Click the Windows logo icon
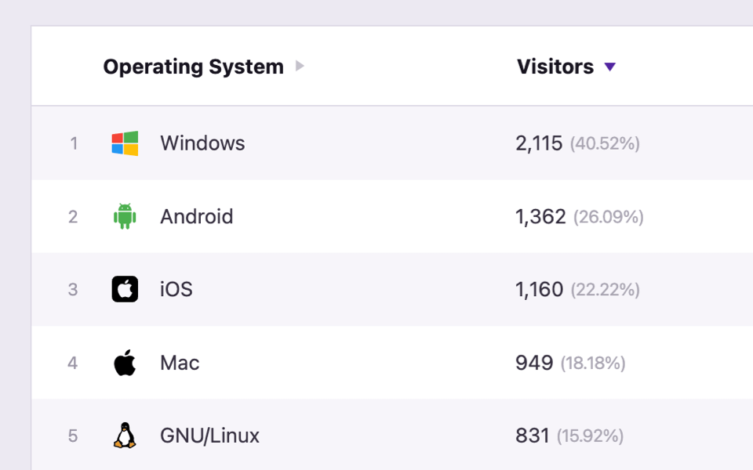753x470 pixels. 125,143
